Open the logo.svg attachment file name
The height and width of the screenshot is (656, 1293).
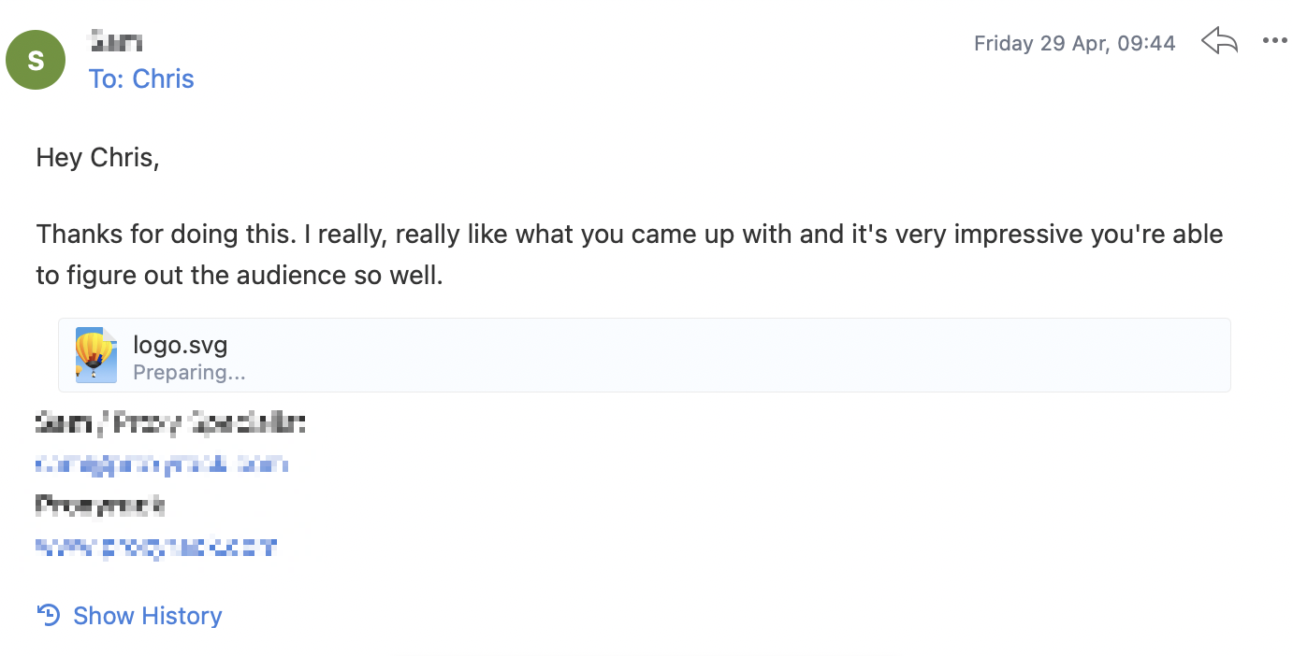181,345
